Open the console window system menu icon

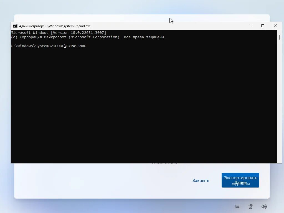coord(15,26)
